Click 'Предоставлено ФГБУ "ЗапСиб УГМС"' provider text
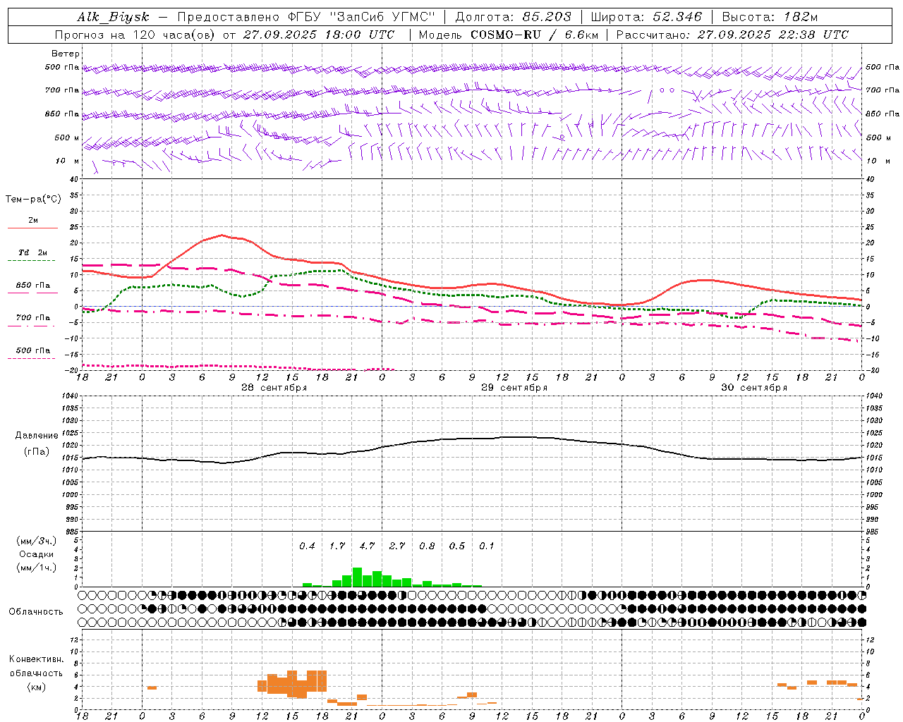 [x=306, y=17]
